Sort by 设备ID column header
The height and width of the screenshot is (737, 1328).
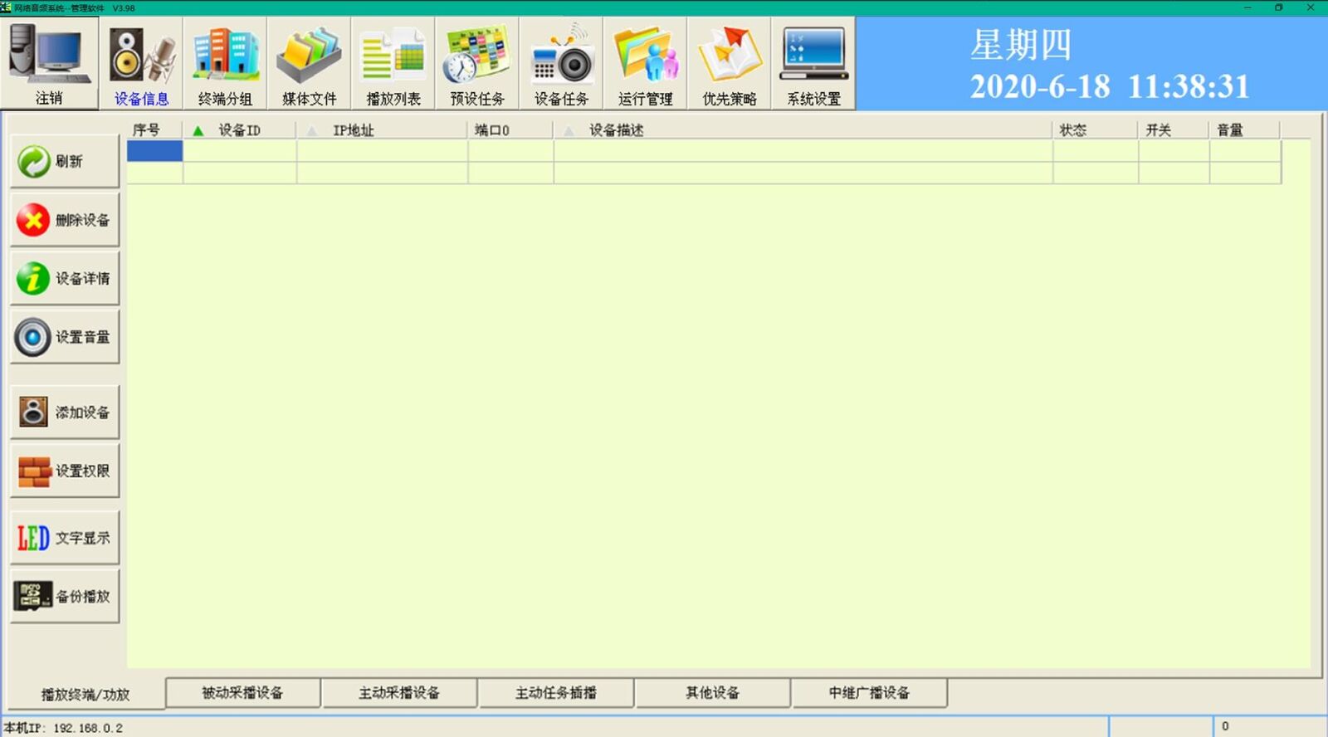[239, 130]
